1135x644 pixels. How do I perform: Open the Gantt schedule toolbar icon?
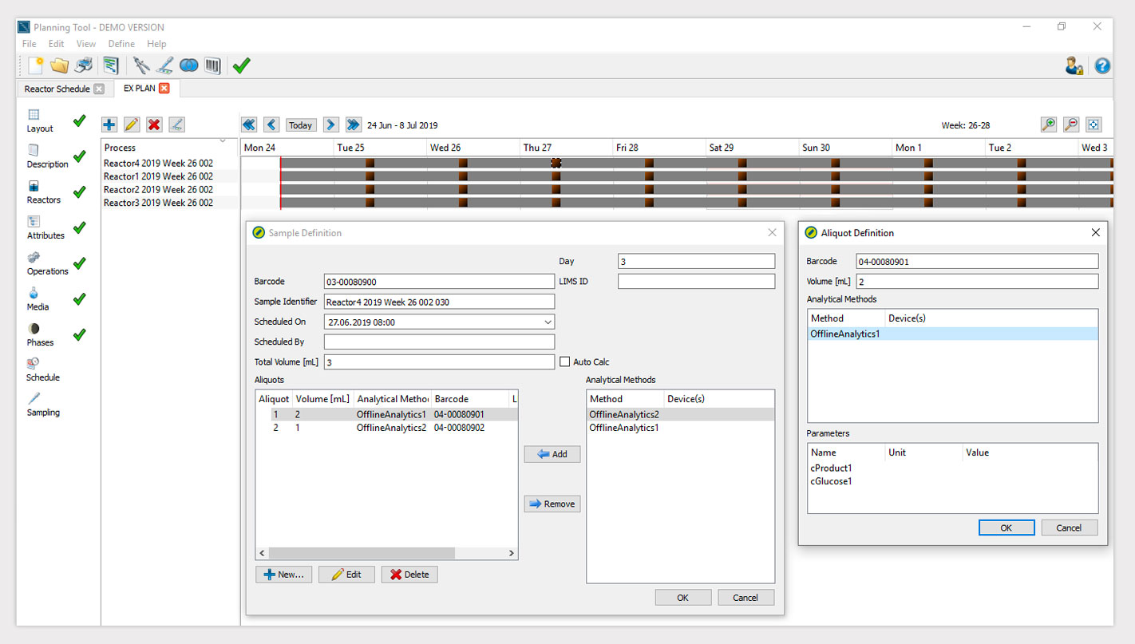click(110, 65)
